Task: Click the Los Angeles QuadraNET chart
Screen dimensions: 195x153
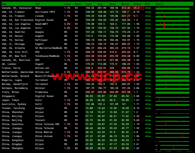Action: click(172, 24)
